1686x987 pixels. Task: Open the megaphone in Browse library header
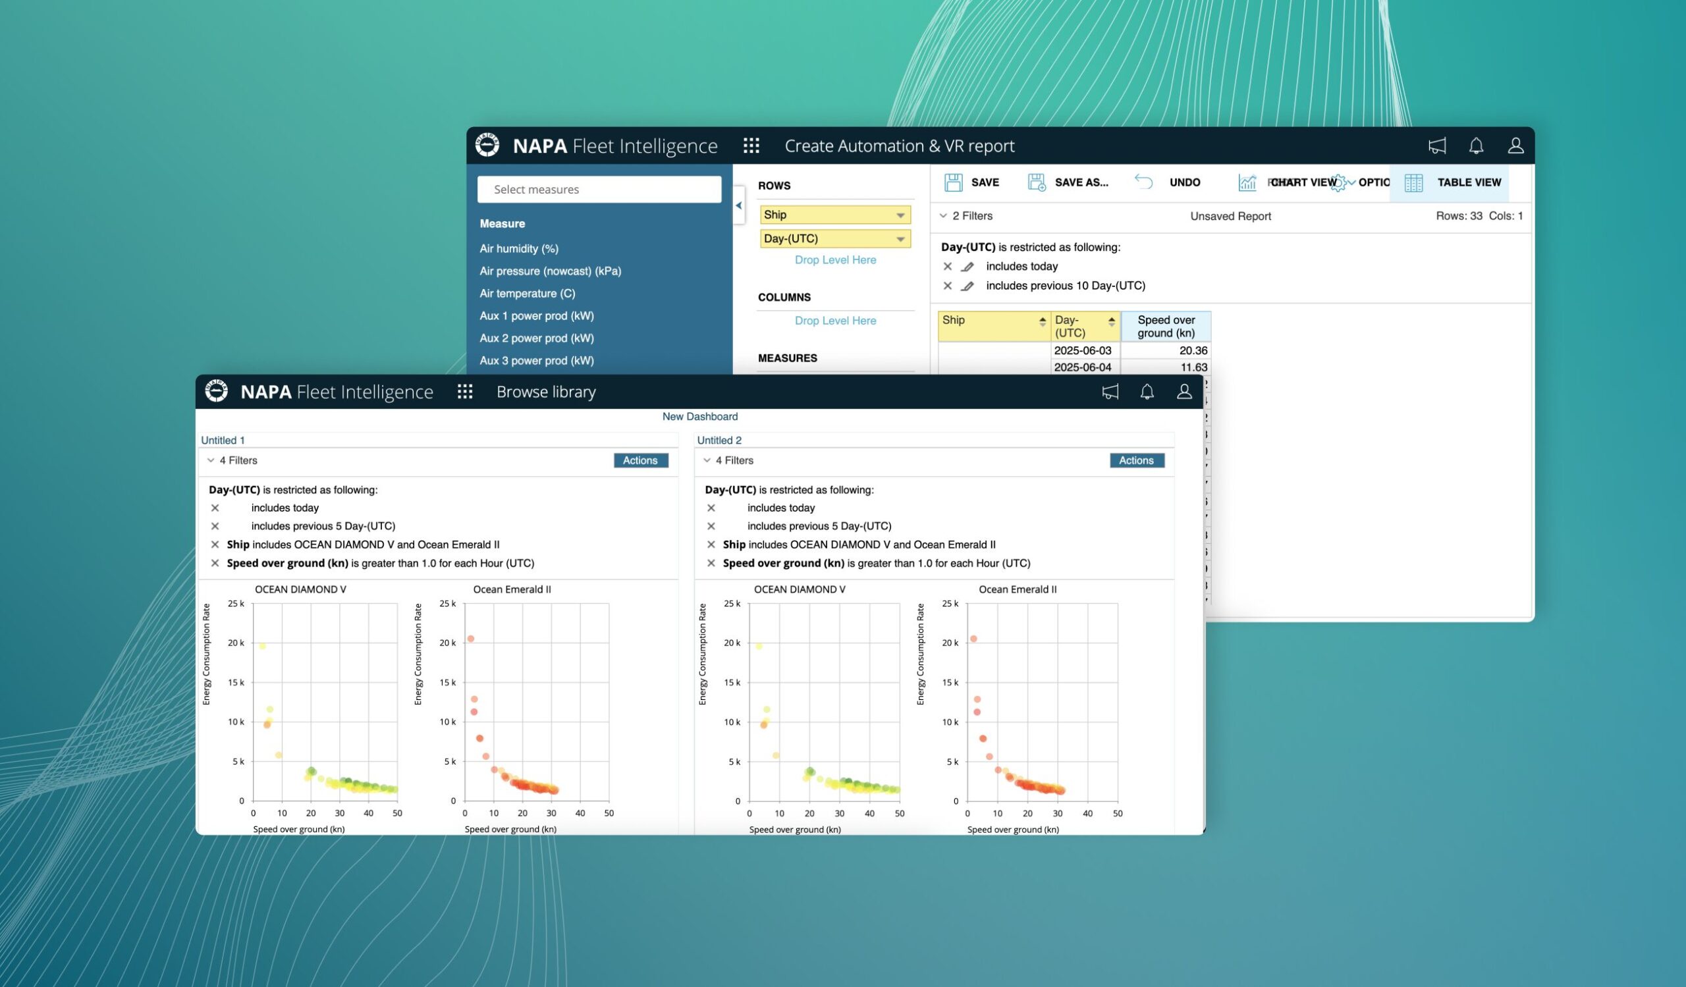tap(1110, 392)
